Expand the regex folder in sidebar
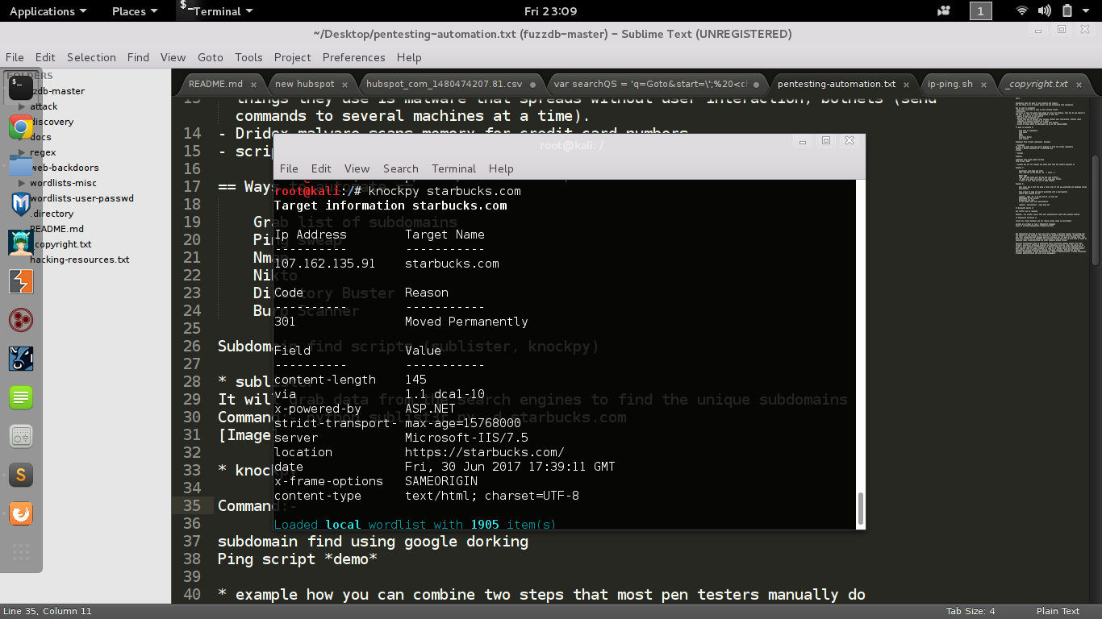 coord(21,152)
